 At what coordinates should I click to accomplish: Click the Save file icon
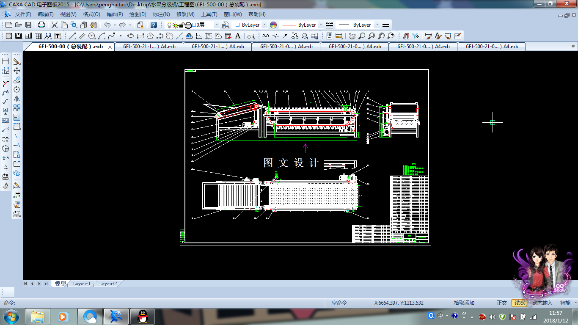(28, 25)
